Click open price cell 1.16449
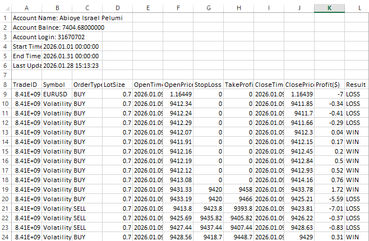The image size is (369, 241). coord(178,94)
